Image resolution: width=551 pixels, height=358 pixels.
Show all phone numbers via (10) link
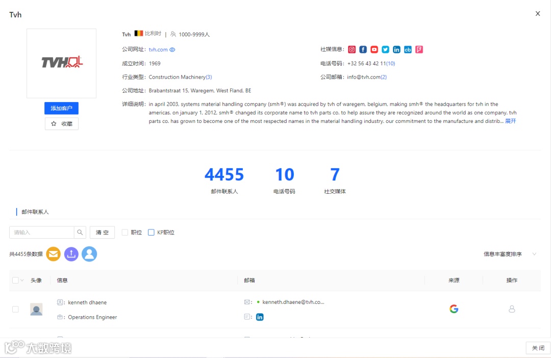(390, 63)
